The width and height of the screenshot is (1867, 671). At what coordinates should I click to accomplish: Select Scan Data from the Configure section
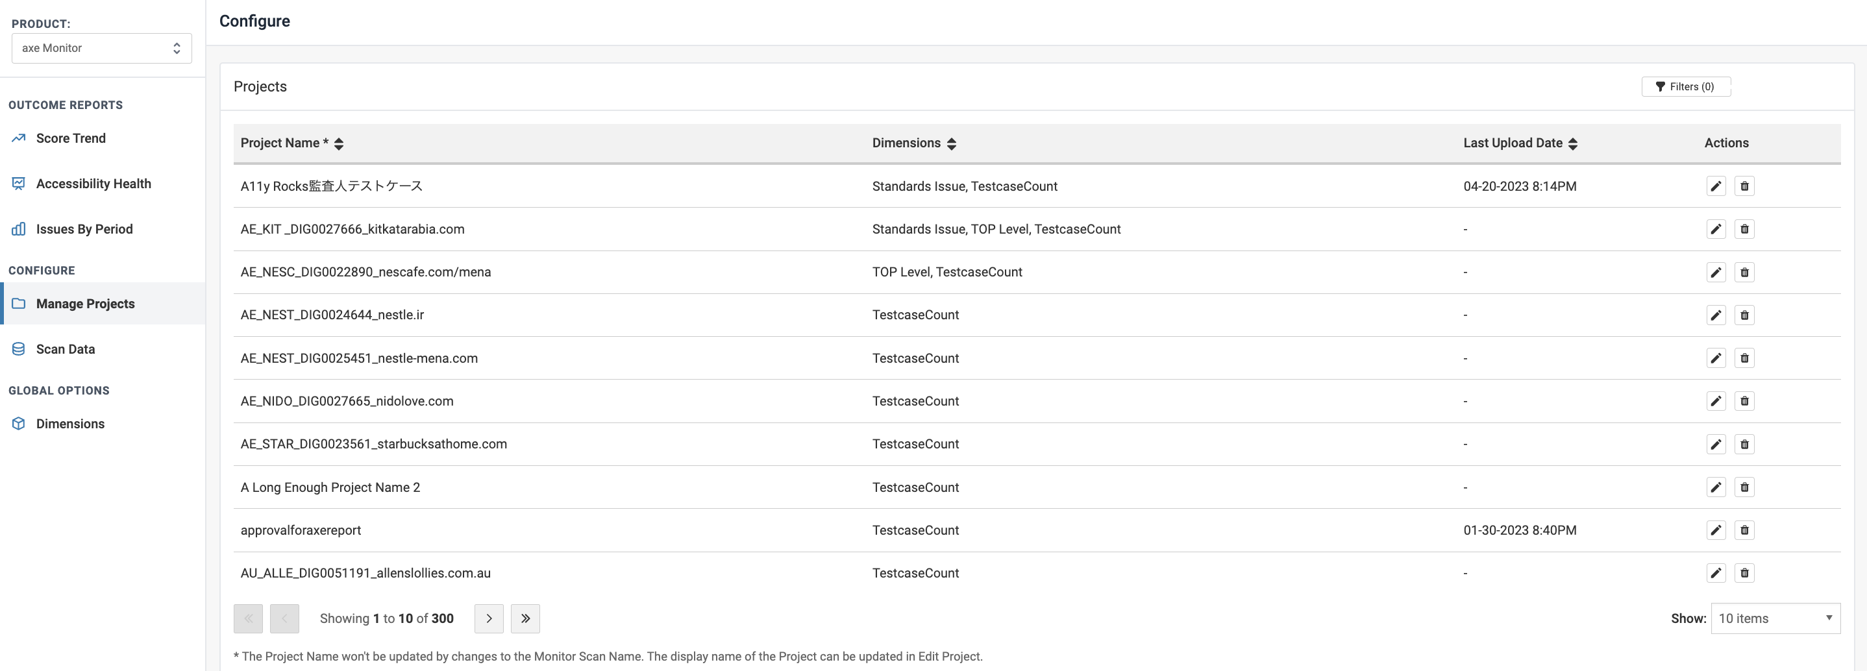click(65, 348)
